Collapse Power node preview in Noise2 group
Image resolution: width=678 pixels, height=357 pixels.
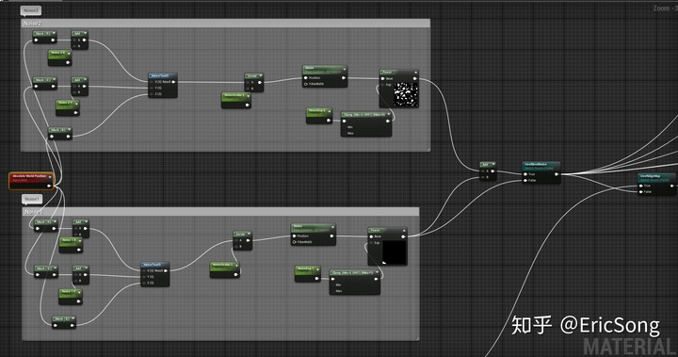415,73
